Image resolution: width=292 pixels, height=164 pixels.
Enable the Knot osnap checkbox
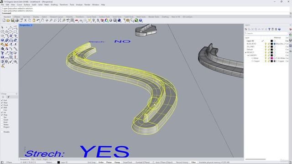(x=2, y=122)
